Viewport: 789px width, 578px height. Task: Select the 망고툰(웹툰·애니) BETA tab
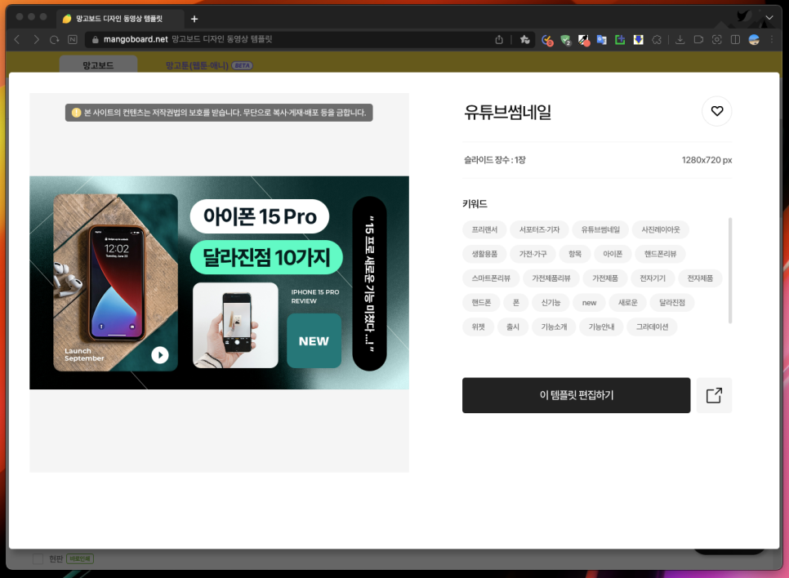[209, 65]
